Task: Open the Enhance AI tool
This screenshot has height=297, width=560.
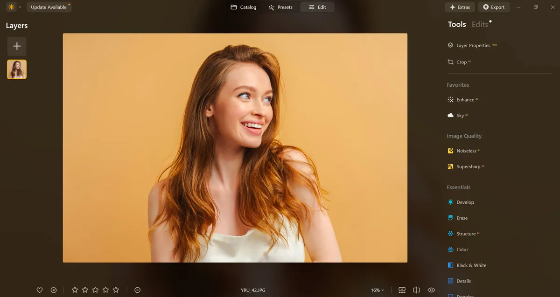Action: click(465, 100)
